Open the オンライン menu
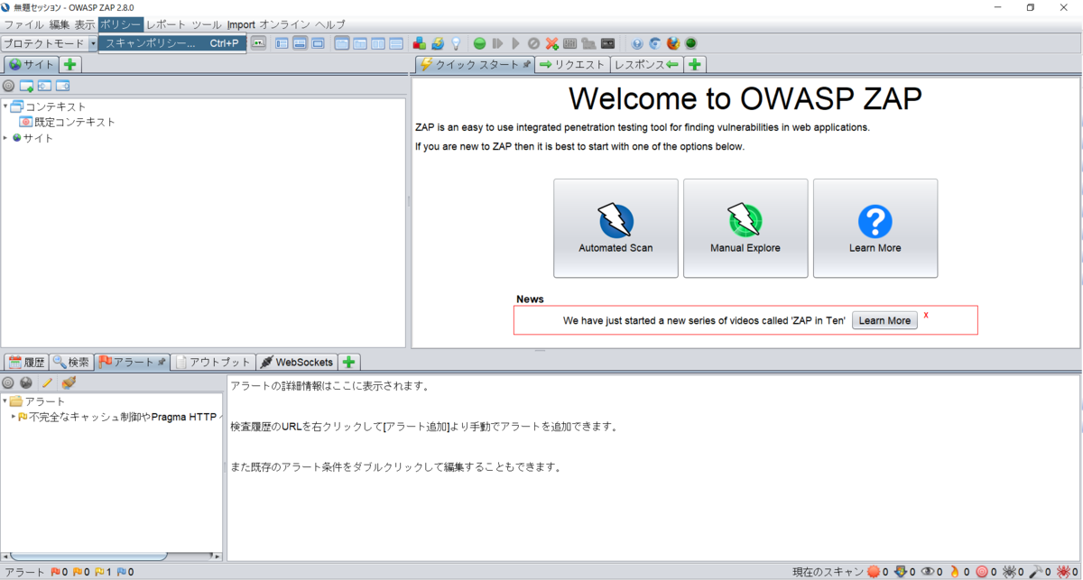Screen dimensions: 1083x580 (285, 24)
